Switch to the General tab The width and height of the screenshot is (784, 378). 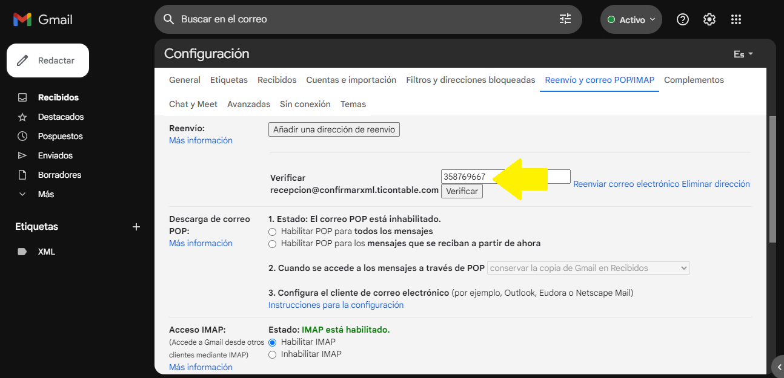(x=185, y=80)
